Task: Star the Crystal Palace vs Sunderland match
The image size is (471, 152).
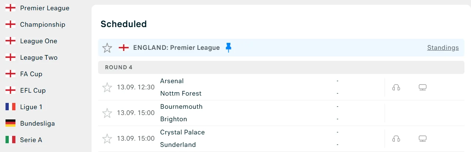Action: point(107,139)
